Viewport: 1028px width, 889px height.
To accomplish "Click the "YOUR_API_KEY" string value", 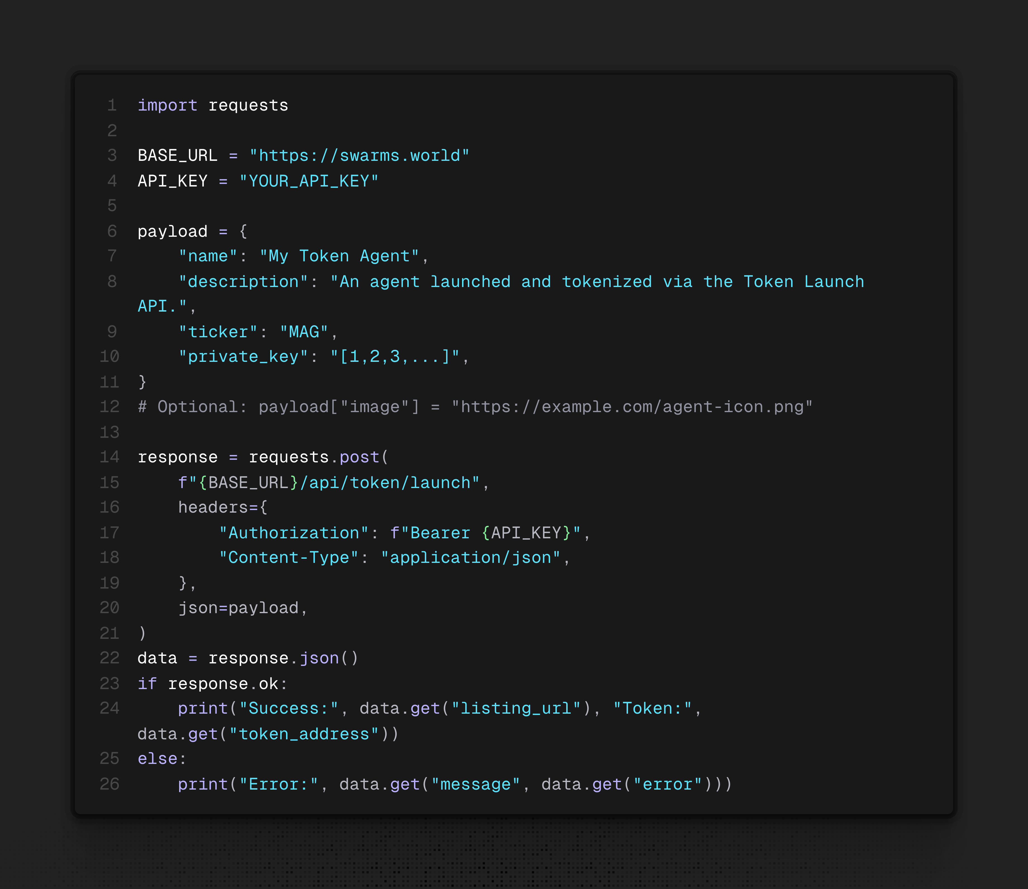I will [308, 181].
